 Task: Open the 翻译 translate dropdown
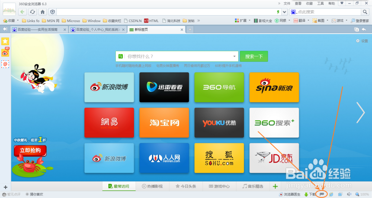301,20
